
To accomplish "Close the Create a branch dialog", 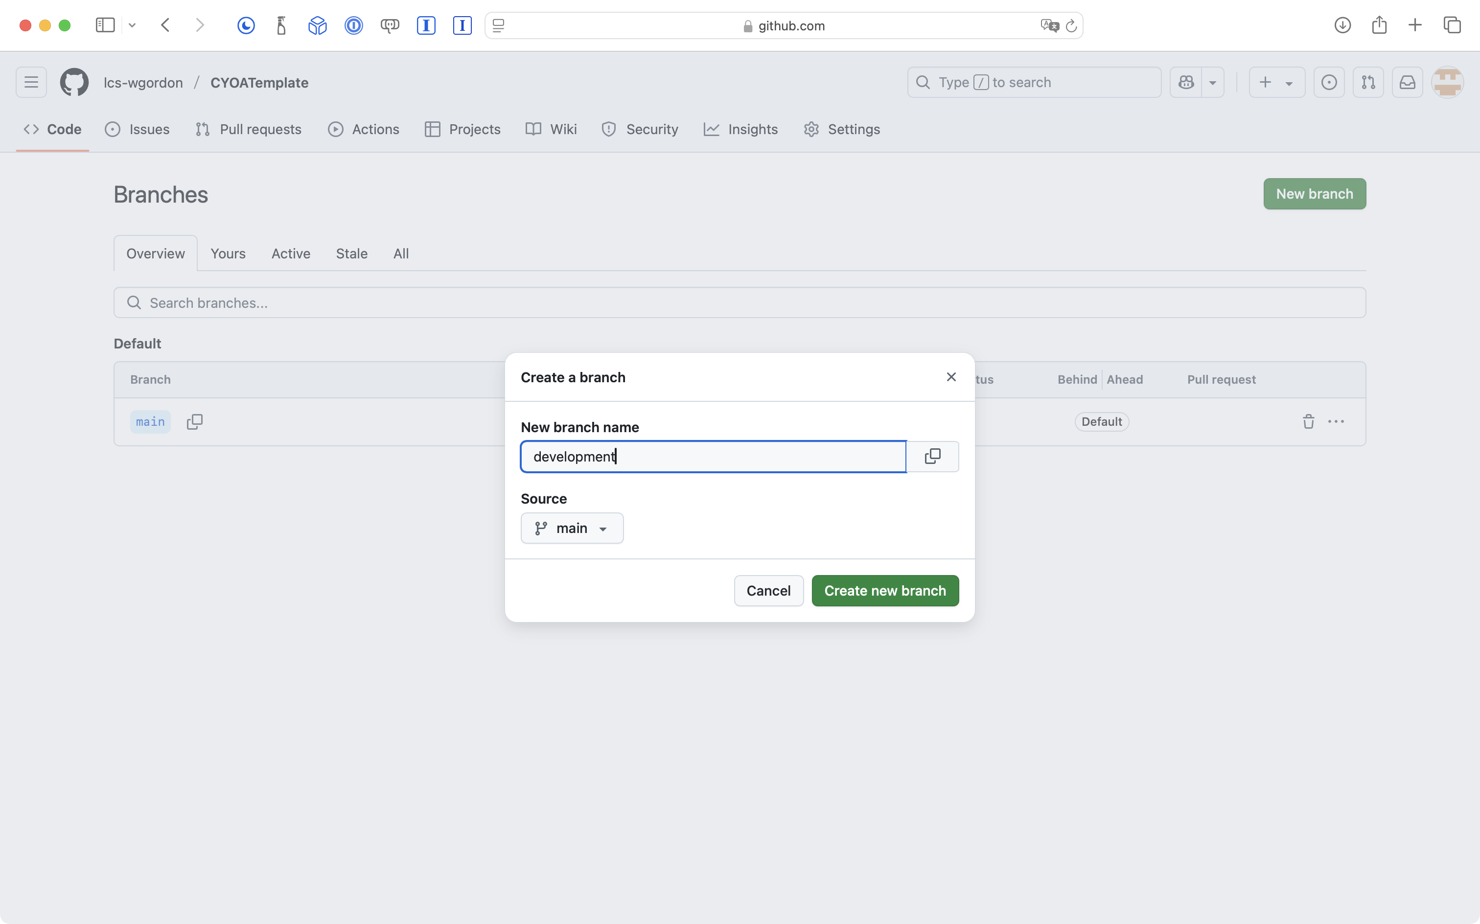I will 951,377.
